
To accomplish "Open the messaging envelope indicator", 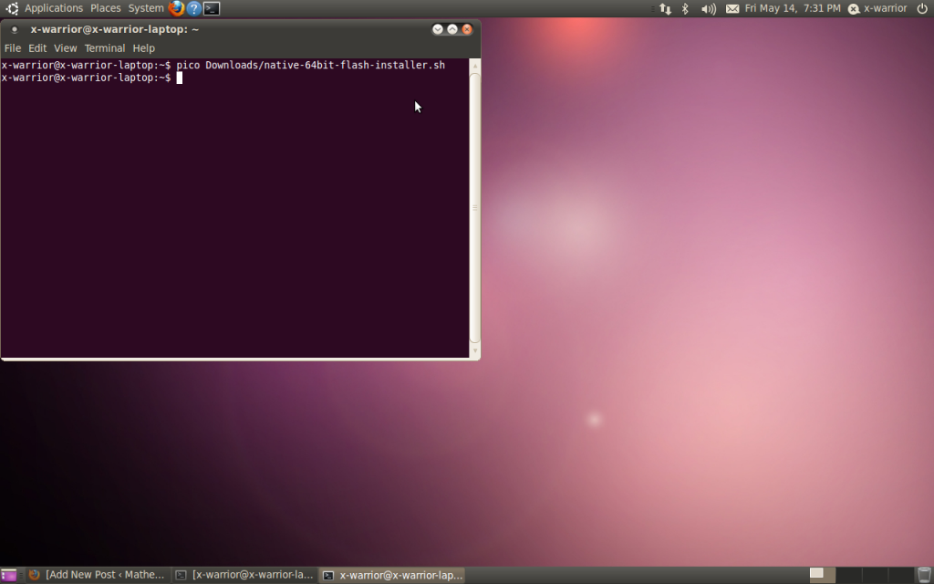I will tap(732, 8).
